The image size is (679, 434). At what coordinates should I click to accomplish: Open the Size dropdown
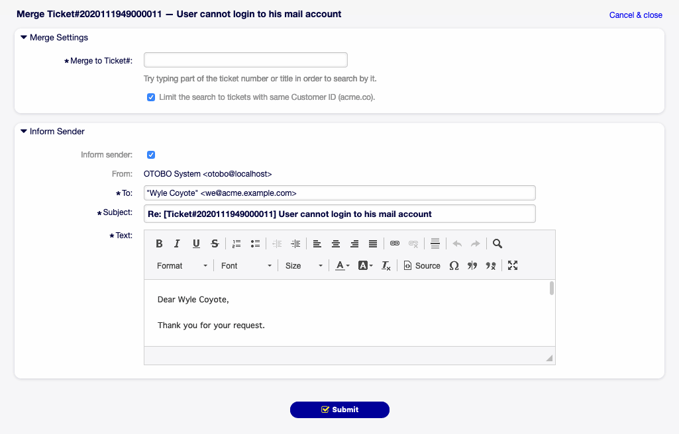304,265
